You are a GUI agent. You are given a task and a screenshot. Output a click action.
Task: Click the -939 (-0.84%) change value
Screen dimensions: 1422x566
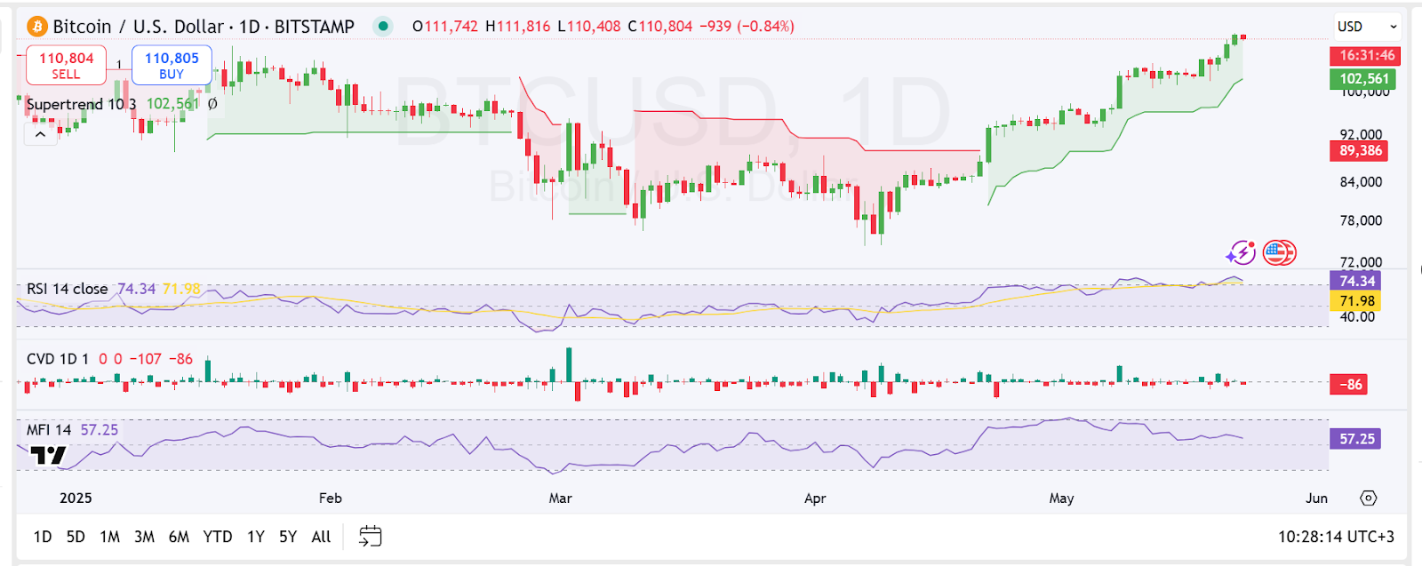747,27
